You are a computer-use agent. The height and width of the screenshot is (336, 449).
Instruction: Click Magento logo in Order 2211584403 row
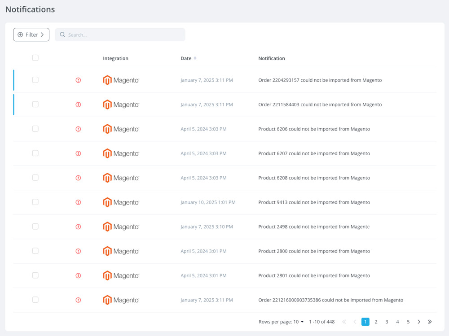pos(121,105)
